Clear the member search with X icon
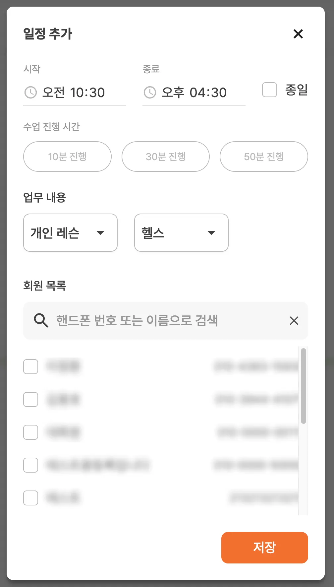This screenshot has height=587, width=334. click(294, 321)
